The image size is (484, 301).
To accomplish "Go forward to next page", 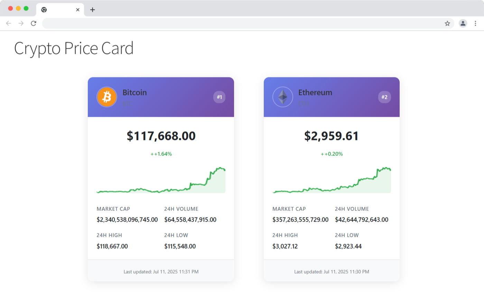I will pyautogui.click(x=21, y=24).
